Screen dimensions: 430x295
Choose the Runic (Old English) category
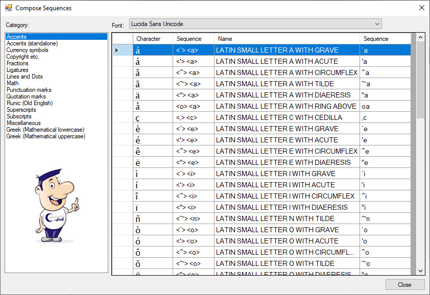coord(30,103)
